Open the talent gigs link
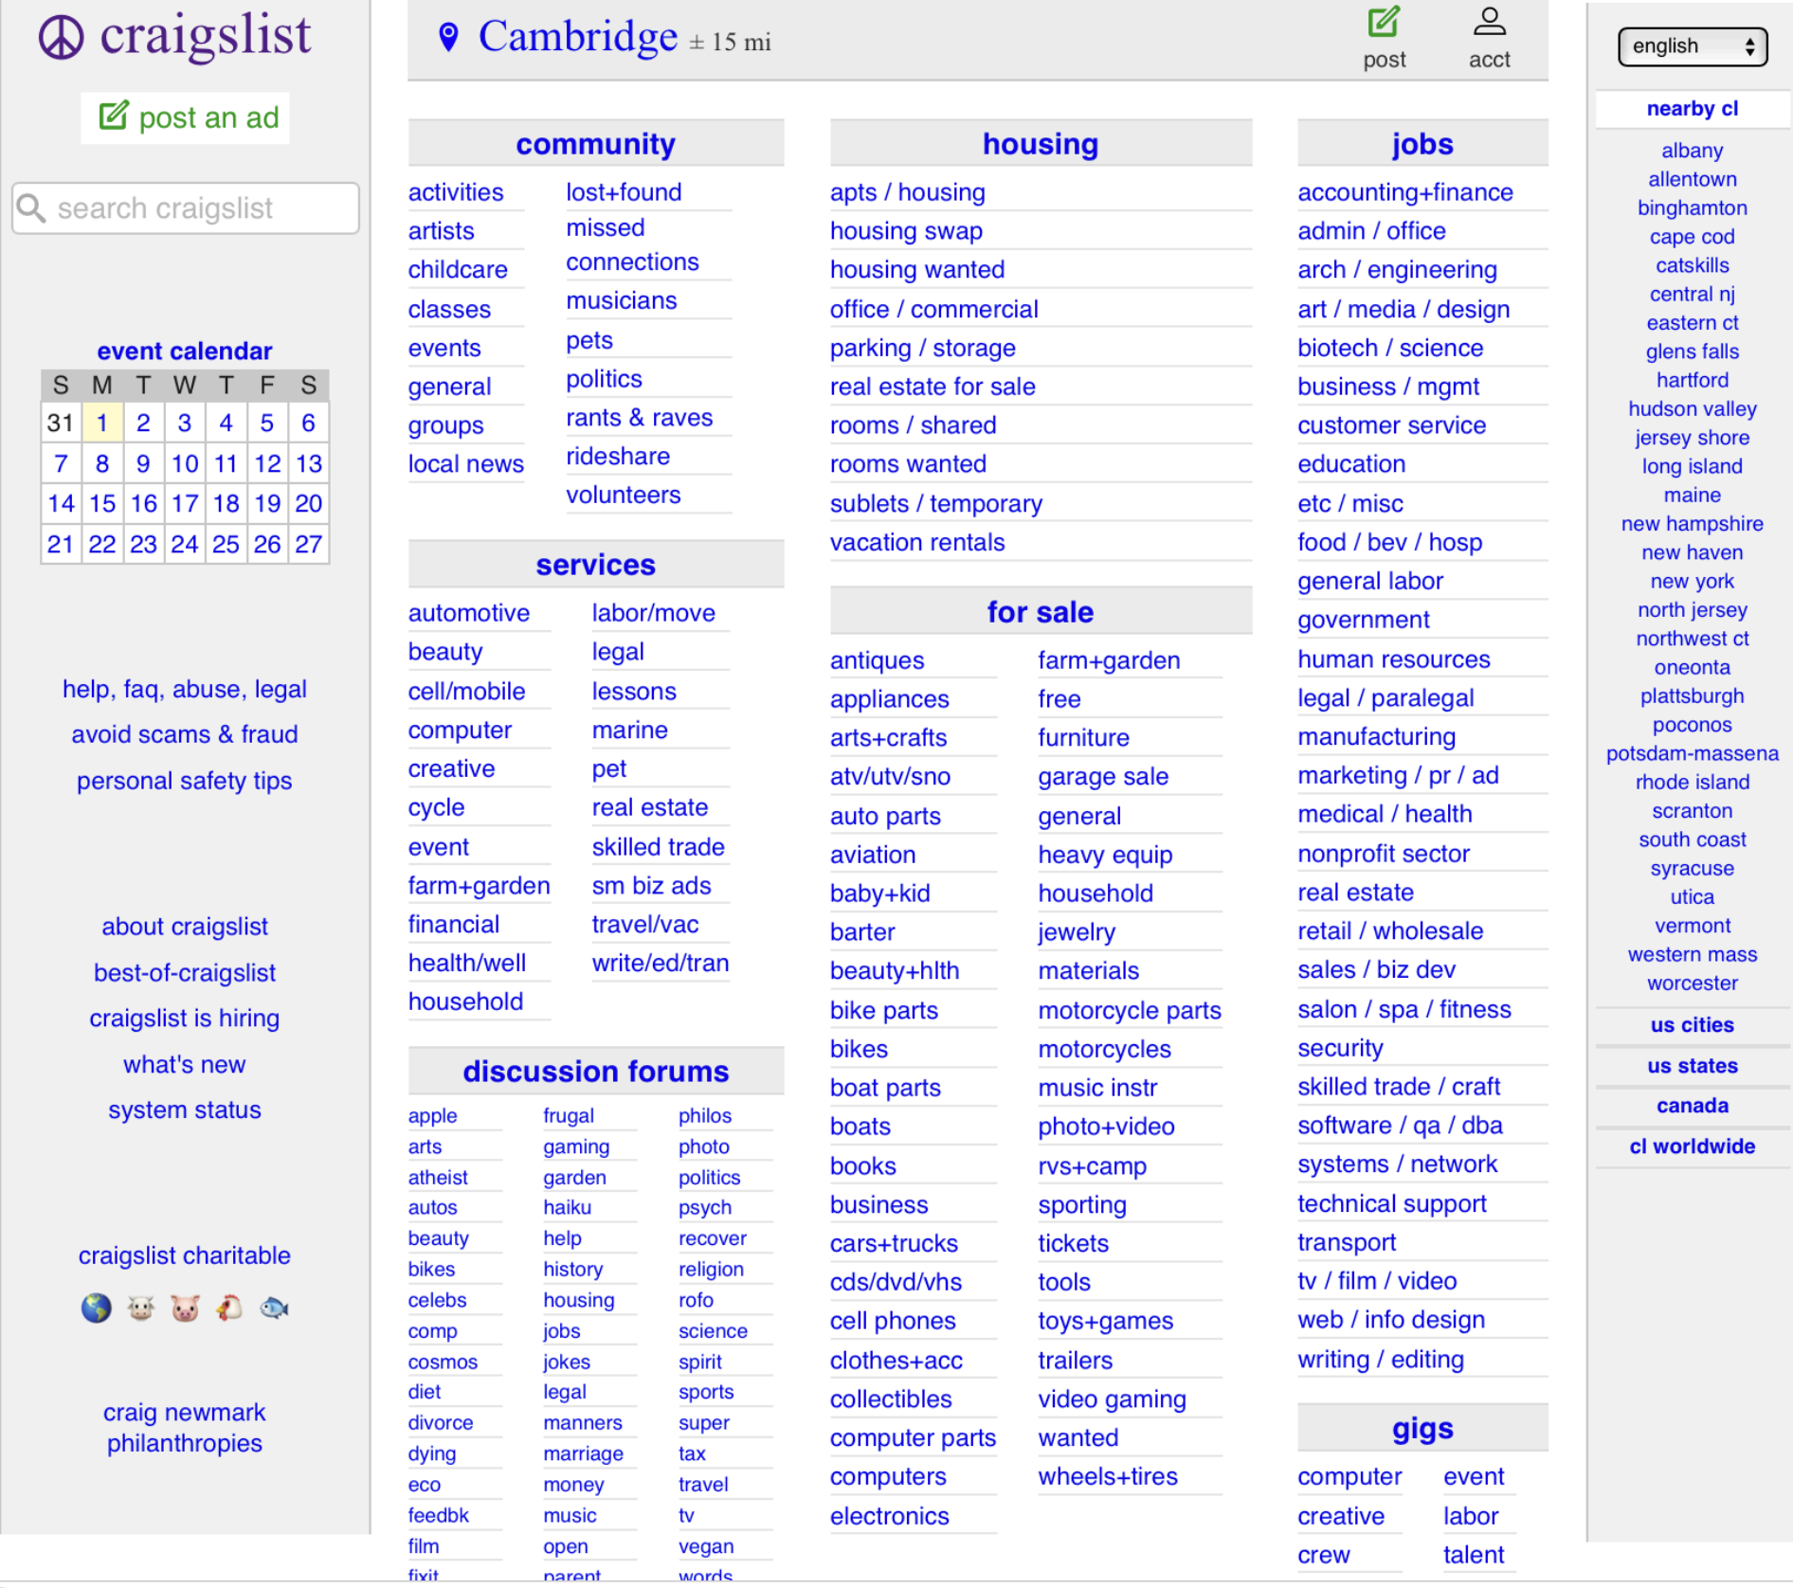The width and height of the screenshot is (1793, 1588). pyautogui.click(x=1473, y=1555)
